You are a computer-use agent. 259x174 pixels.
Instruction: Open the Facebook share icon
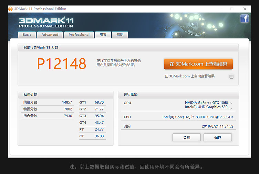click(x=245, y=19)
